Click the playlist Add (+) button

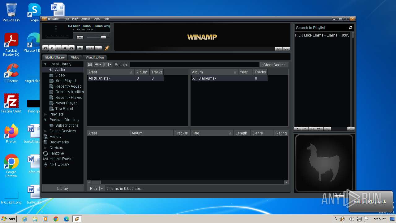point(297,129)
